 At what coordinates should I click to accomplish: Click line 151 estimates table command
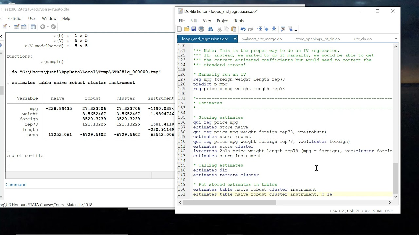(263, 194)
